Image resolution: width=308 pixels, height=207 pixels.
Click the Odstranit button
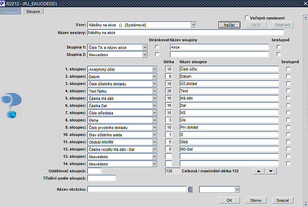[x=283, y=25]
